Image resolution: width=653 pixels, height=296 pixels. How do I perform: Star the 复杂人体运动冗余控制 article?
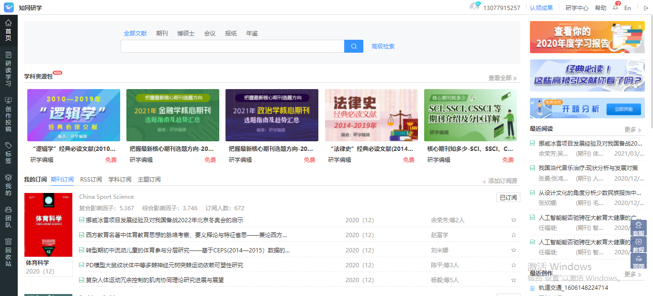(514, 280)
